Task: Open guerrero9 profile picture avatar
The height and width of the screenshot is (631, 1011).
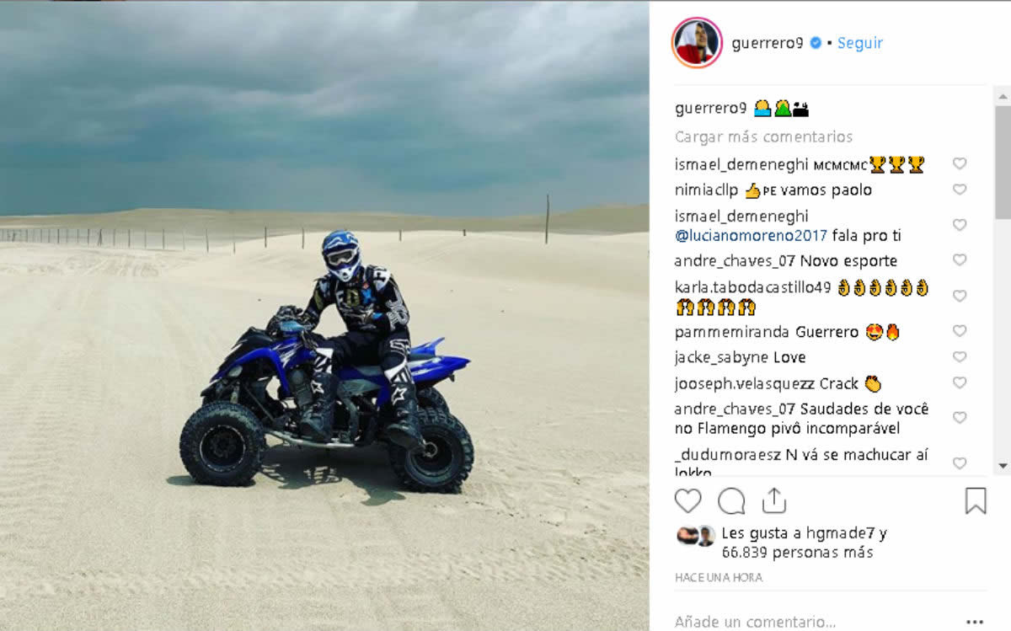Action: (696, 42)
